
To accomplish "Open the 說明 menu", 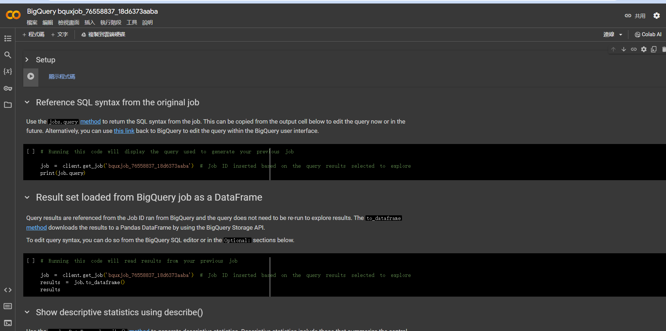I will tap(148, 23).
